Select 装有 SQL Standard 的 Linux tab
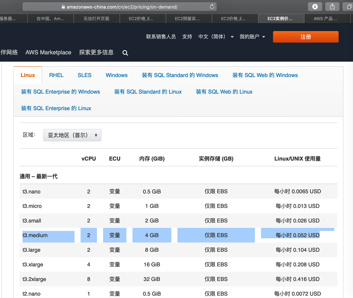This screenshot has height=298, width=353. 148,92
